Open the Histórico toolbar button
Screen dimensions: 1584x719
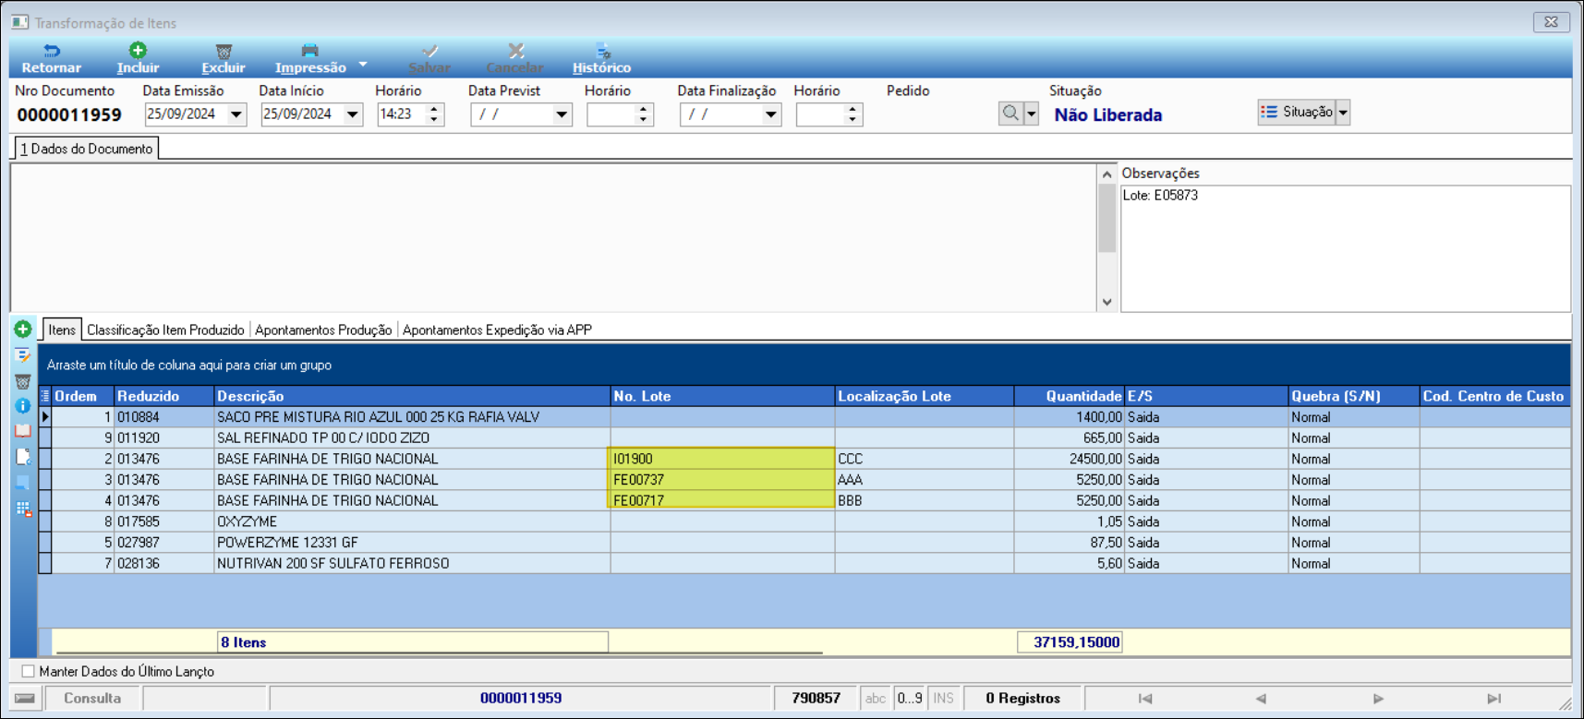coord(601,58)
